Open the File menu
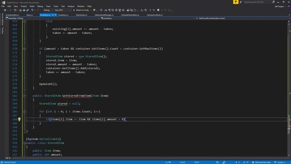The image size is (291, 164). (x=3, y=6)
